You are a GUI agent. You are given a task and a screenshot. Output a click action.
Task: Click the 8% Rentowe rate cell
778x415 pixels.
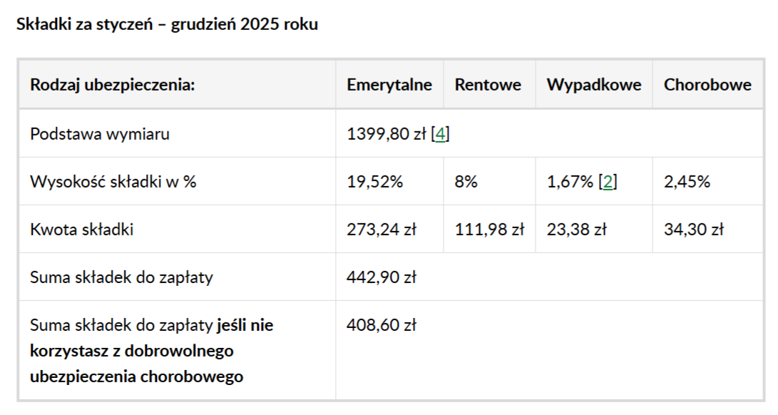[466, 181]
